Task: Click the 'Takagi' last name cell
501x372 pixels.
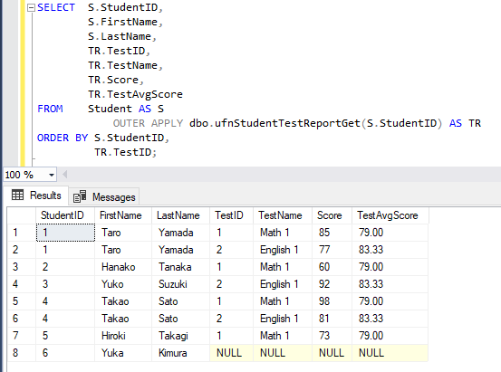Action: coord(180,336)
